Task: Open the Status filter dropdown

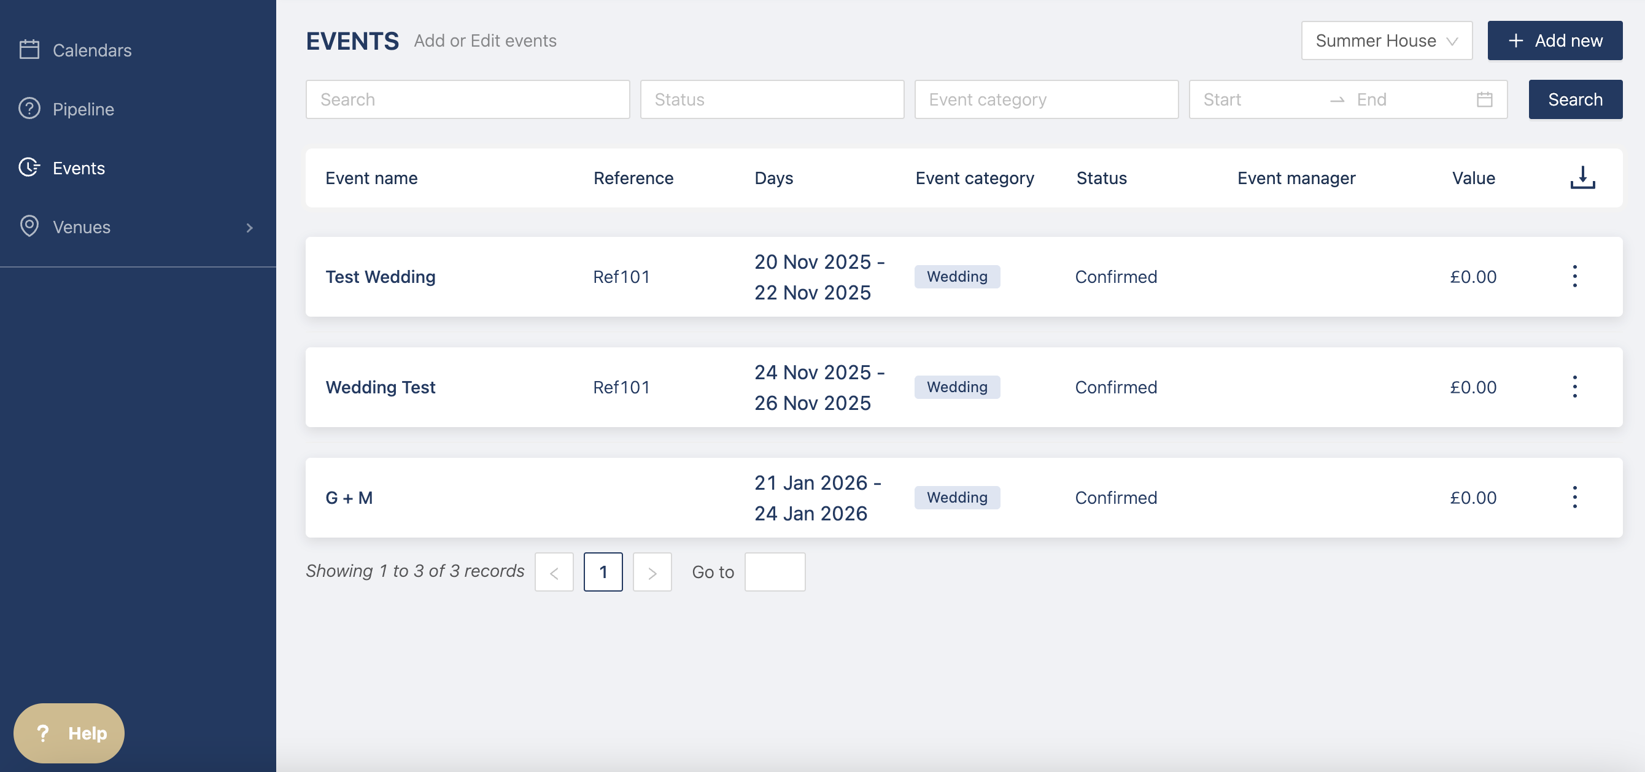Action: 772,99
